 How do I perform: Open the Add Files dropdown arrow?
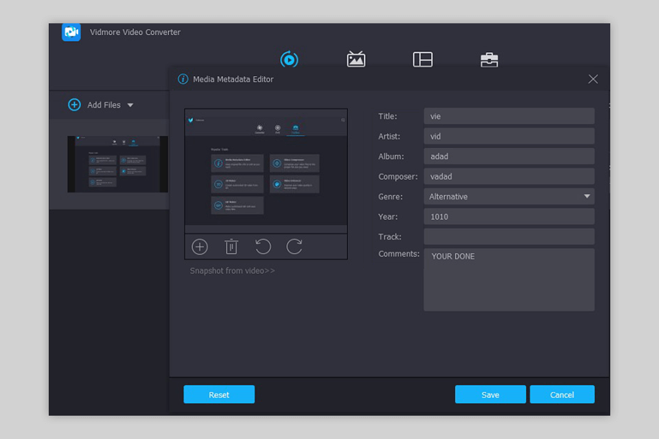pyautogui.click(x=130, y=106)
